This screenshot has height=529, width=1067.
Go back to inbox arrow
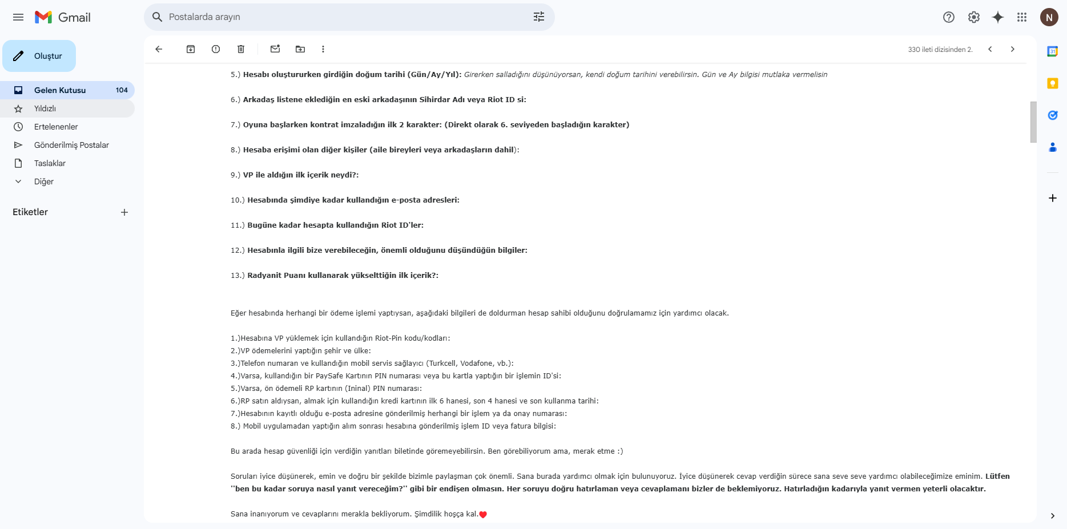click(159, 49)
